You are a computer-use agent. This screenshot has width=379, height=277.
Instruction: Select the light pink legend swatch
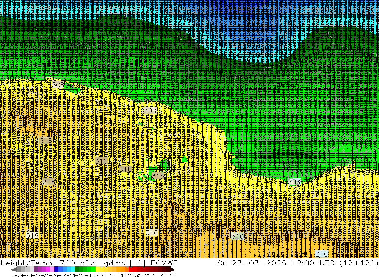coord(52,269)
